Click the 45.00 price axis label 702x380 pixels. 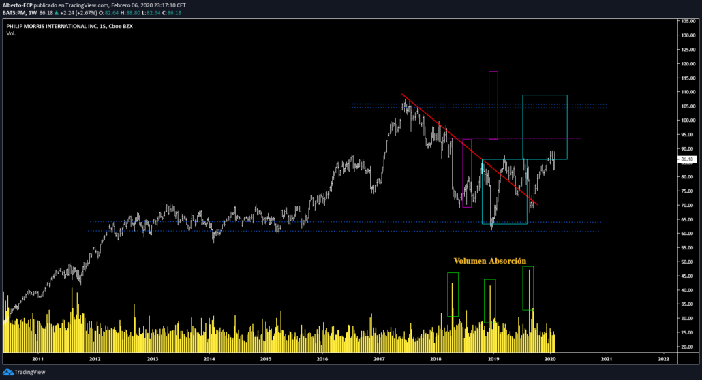pyautogui.click(x=688, y=276)
